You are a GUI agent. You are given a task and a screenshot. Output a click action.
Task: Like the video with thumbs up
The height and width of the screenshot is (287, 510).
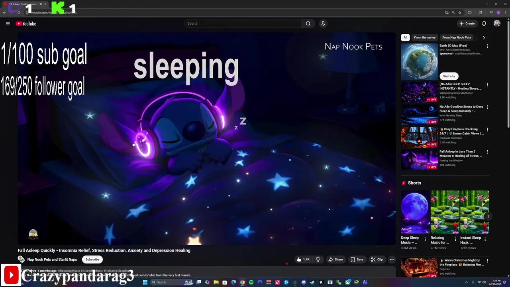click(303, 259)
